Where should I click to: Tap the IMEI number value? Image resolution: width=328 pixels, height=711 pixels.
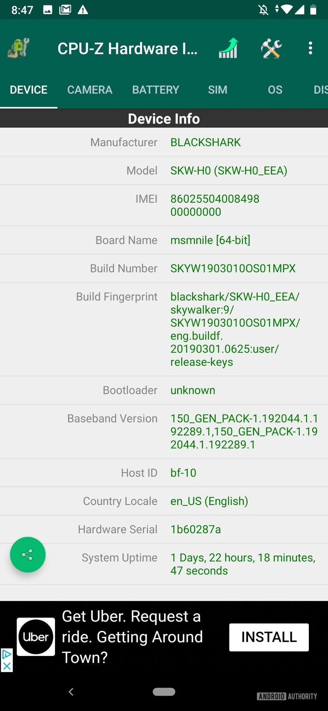pyautogui.click(x=214, y=205)
